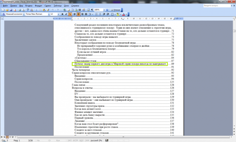This screenshot has width=236, height=142.
Task: Toggle ИСПР track changes in status bar
Action: point(76,141)
